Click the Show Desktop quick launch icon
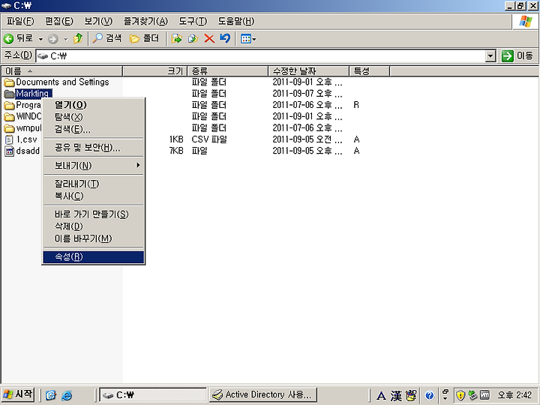This screenshot has height=405, width=540. [x=51, y=395]
